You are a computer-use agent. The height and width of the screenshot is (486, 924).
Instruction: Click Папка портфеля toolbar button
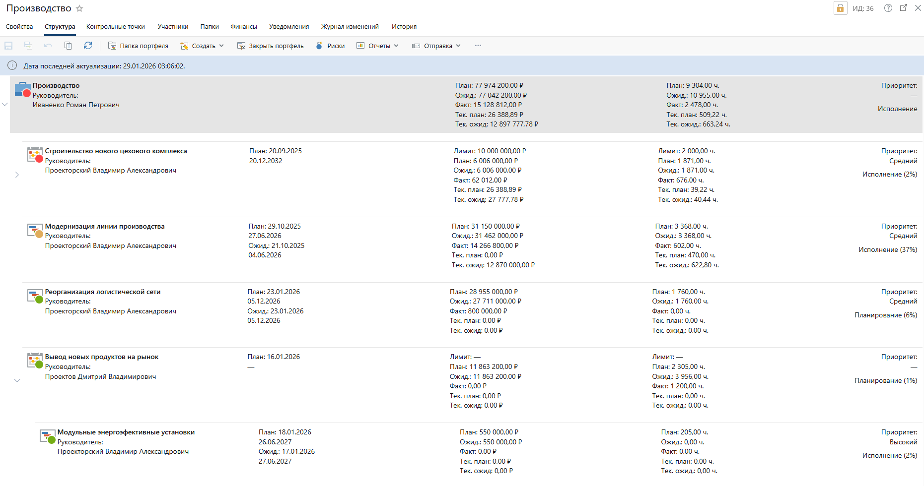click(x=139, y=46)
